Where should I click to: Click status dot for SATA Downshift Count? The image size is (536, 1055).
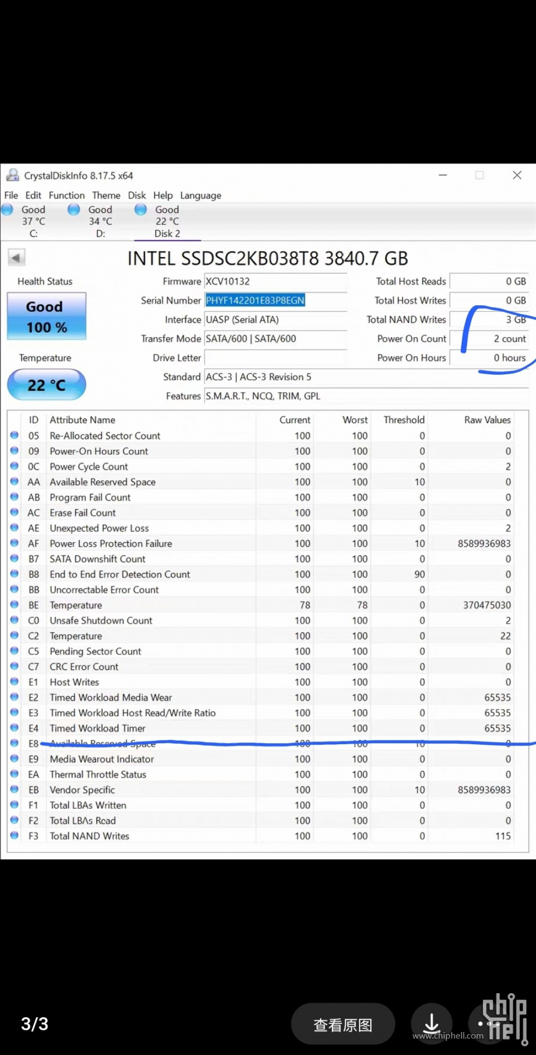click(15, 559)
